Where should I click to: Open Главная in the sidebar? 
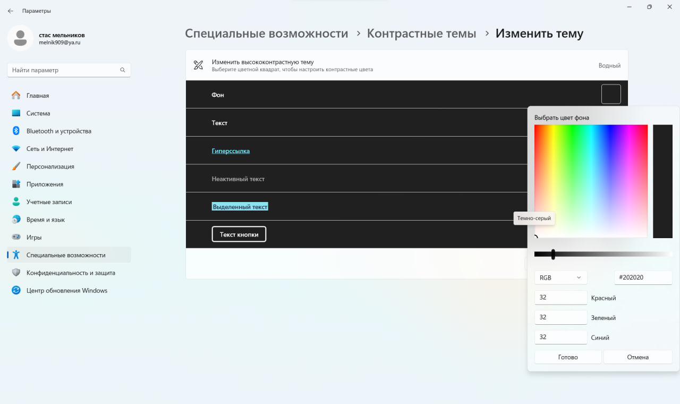pyautogui.click(x=69, y=96)
